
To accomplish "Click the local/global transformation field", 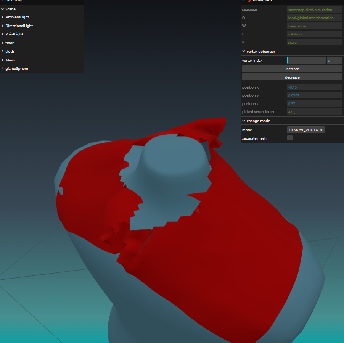I will tap(315, 18).
